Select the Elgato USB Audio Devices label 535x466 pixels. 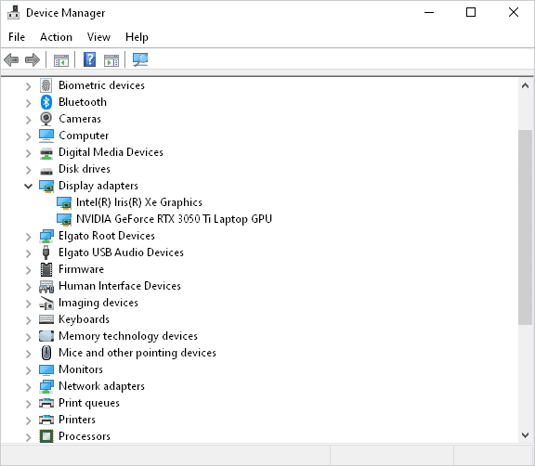(x=121, y=252)
